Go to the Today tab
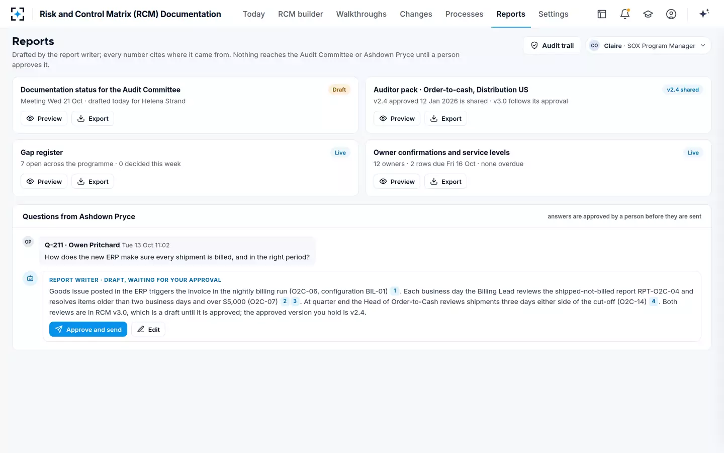 tap(254, 14)
